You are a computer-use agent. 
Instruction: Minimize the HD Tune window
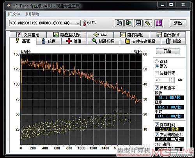tap(162, 5)
